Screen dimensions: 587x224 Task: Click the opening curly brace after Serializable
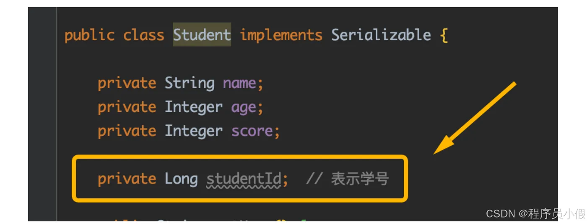pyautogui.click(x=444, y=35)
